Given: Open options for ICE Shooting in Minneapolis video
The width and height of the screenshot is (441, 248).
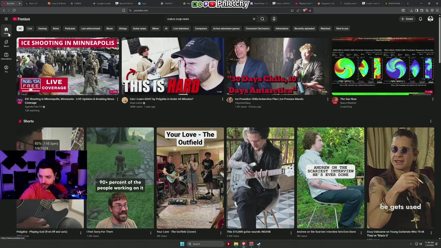Looking at the screenshot, I should [x=117, y=99].
